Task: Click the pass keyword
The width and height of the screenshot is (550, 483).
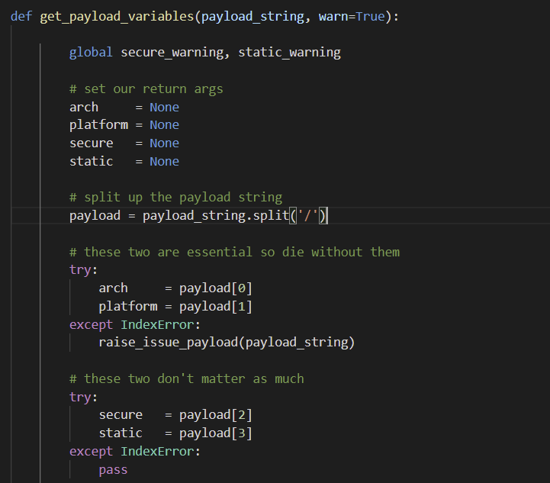Action: [x=114, y=470]
